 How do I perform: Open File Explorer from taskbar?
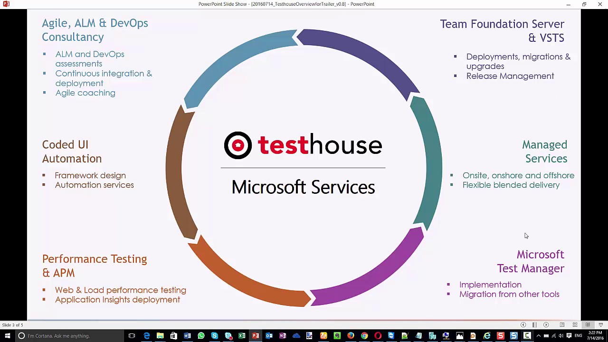click(x=160, y=336)
